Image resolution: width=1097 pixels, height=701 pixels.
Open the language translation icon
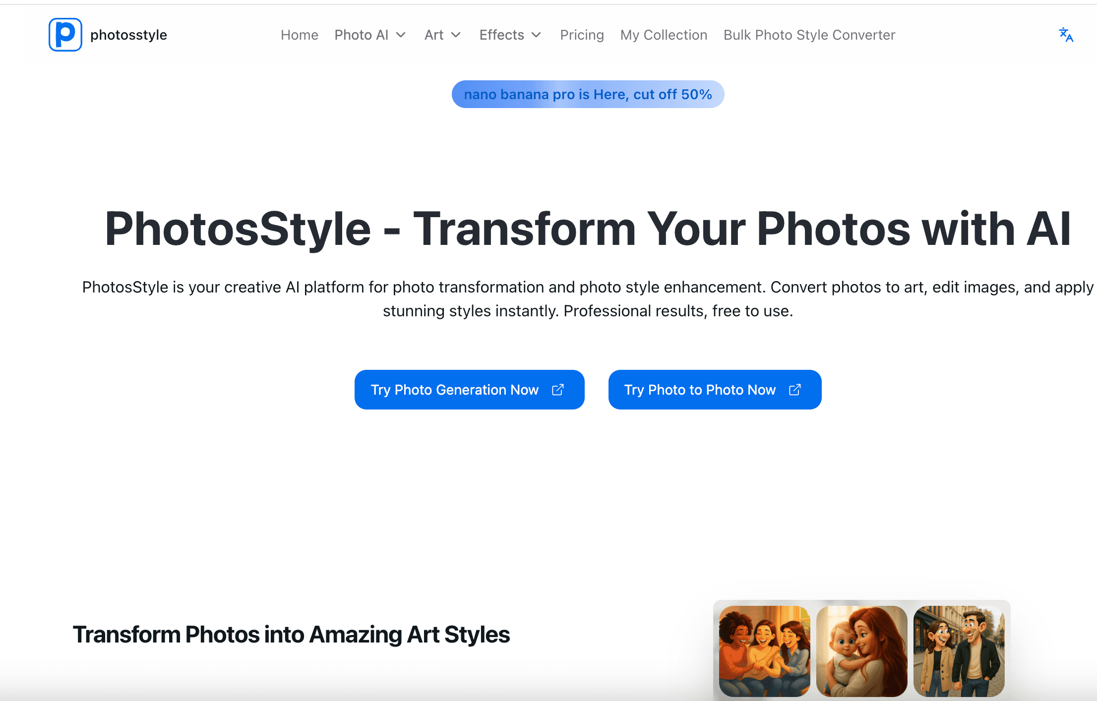(1065, 35)
